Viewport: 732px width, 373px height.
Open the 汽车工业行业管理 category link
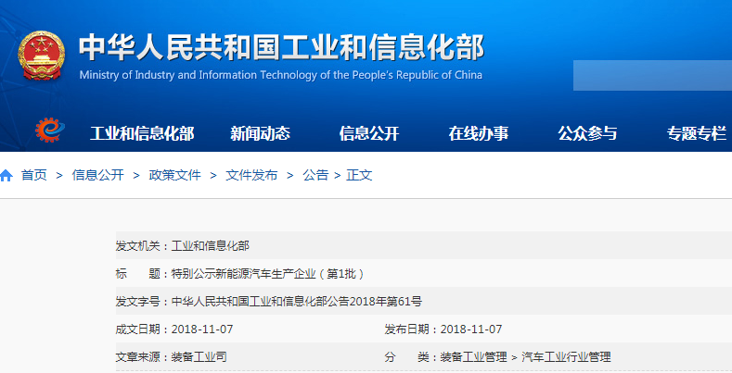point(566,356)
